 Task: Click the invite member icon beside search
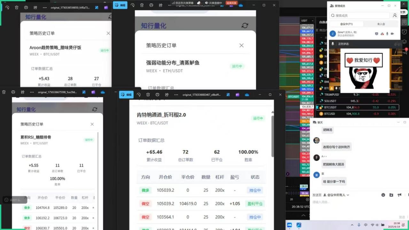pyautogui.click(x=395, y=15)
